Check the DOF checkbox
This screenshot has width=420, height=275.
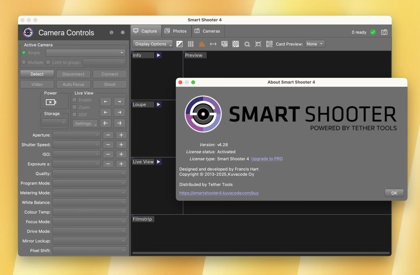(x=75, y=114)
